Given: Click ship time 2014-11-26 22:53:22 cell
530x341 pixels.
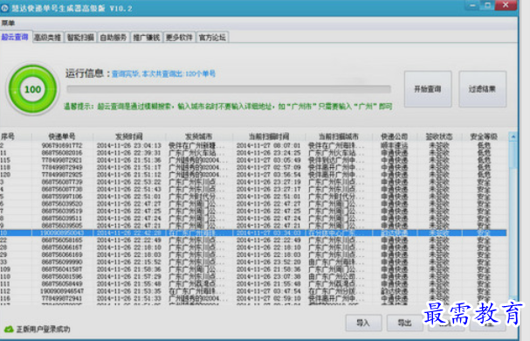Looking at the screenshot, I should [x=129, y=182].
